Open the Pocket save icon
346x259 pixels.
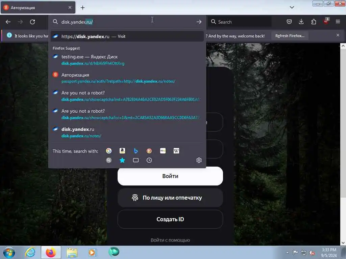(x=289, y=22)
